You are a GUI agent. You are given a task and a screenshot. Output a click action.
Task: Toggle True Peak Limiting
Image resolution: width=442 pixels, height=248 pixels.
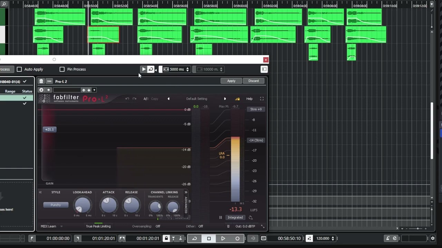click(98, 226)
